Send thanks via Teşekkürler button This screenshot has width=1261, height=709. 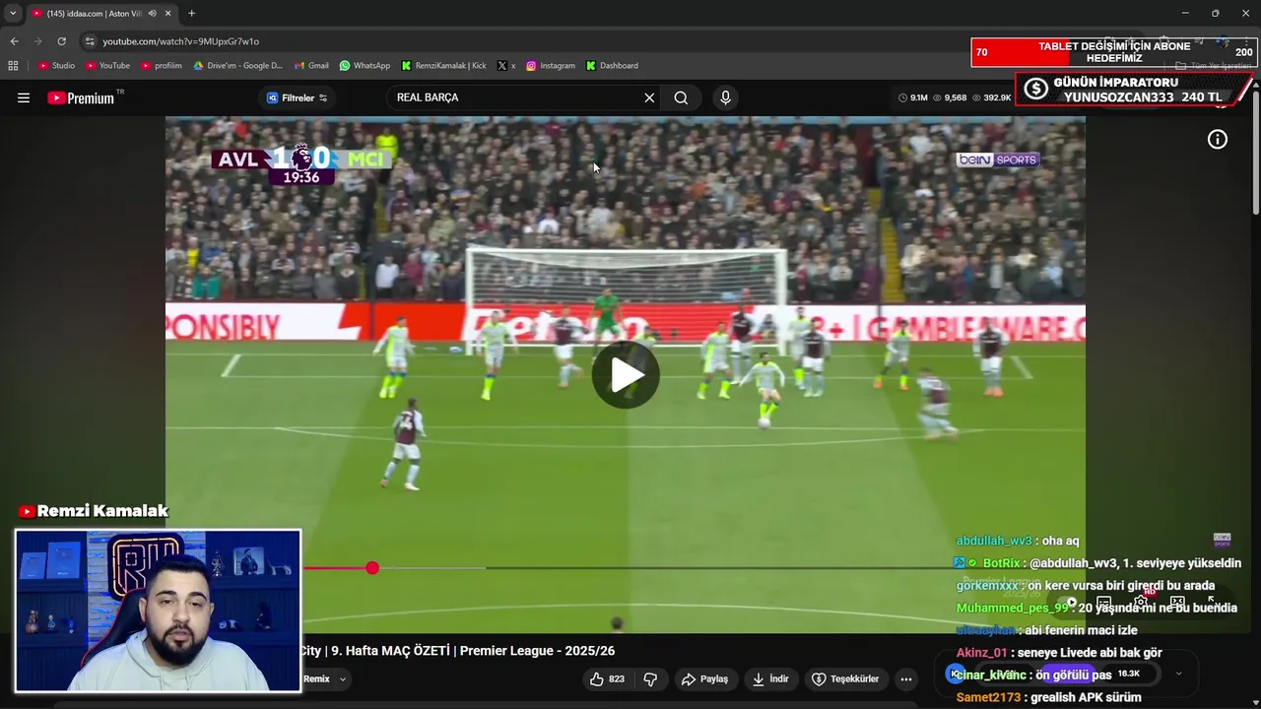845,678
